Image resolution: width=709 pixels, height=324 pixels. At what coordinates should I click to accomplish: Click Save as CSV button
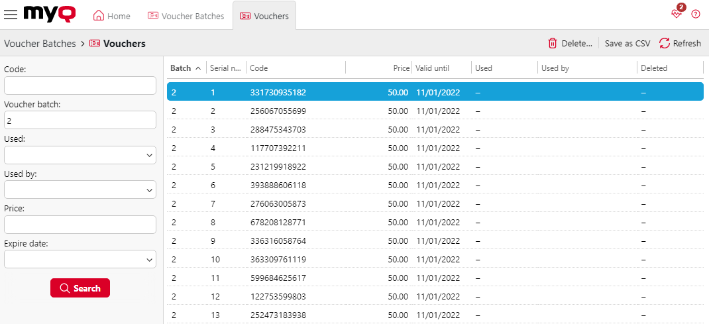pos(627,44)
